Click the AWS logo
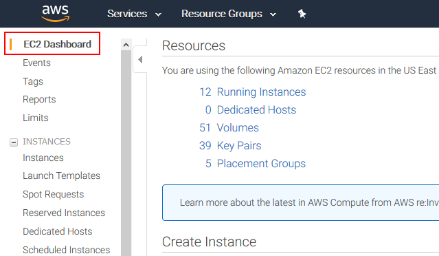Screen dimensions: 439x256 coord(55,13)
